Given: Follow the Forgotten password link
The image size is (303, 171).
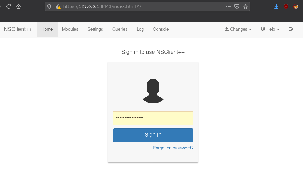Looking at the screenshot, I should click(x=173, y=148).
